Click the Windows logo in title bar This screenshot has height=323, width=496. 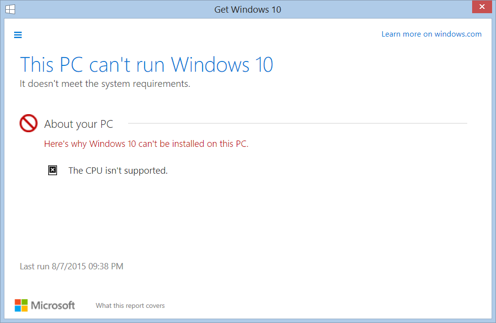click(10, 9)
